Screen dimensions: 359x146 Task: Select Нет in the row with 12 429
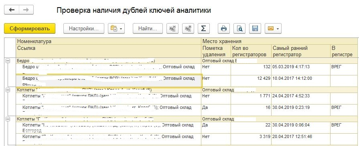tap(216, 81)
